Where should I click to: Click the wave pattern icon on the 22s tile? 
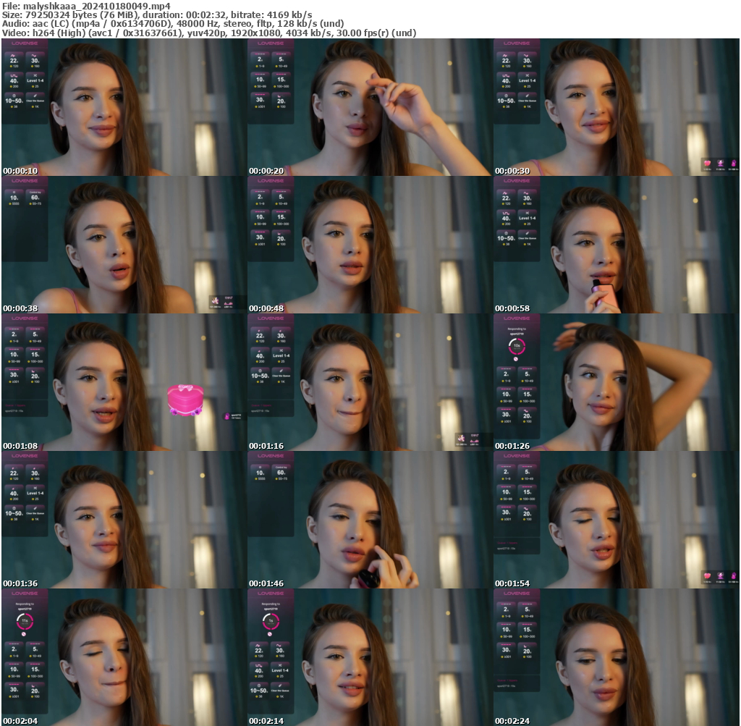pos(14,56)
